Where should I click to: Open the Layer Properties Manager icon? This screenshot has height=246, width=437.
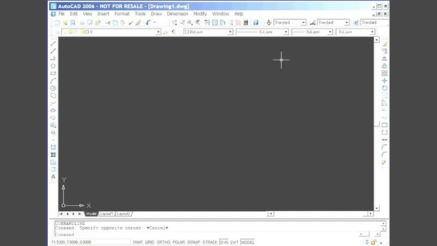click(57, 32)
